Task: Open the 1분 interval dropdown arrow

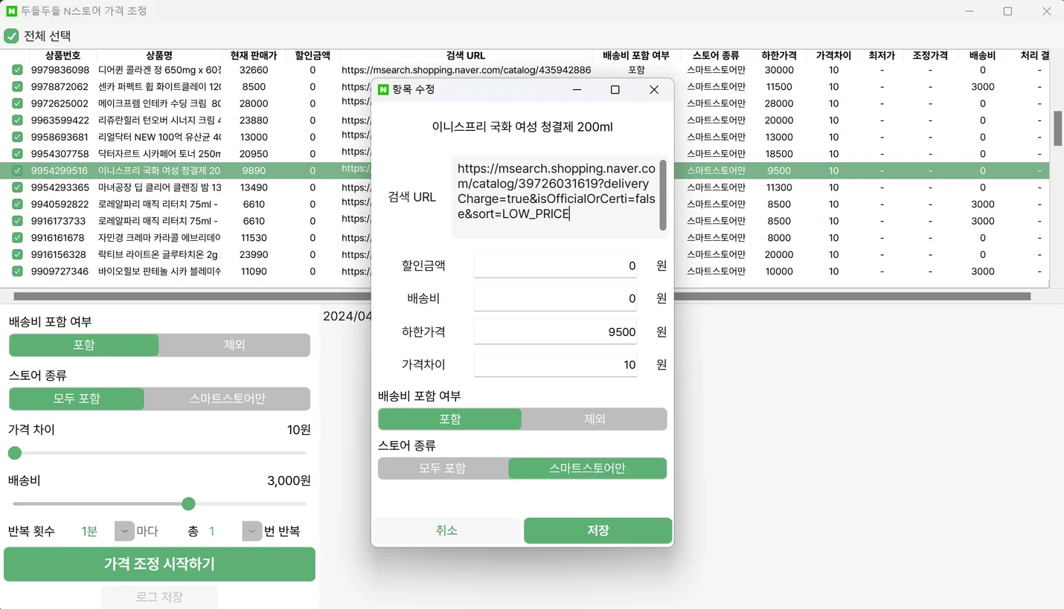Action: [124, 531]
